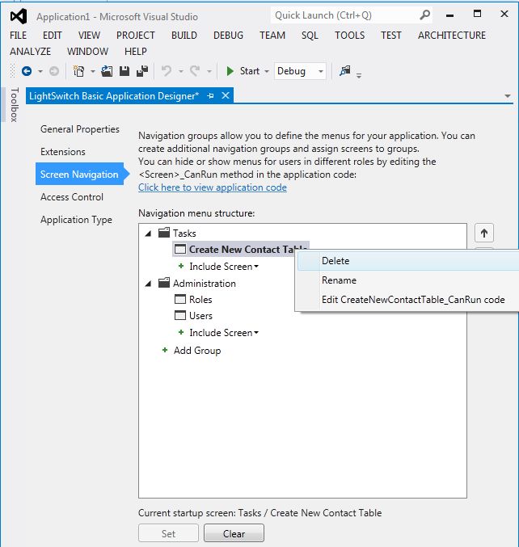Switch to the Extensions tab
Screen dimensions: 519x547
(x=63, y=152)
